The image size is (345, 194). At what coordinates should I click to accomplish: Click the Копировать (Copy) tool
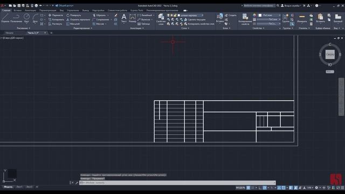(56, 19)
